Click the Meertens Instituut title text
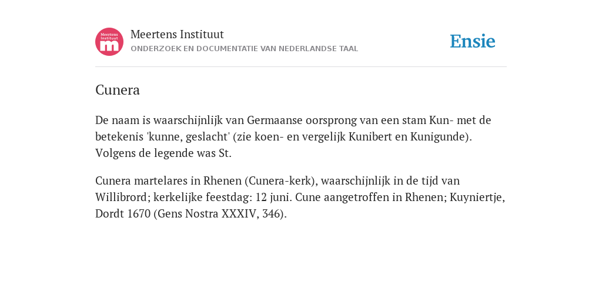Viewport: 602px width, 301px height. (x=177, y=34)
